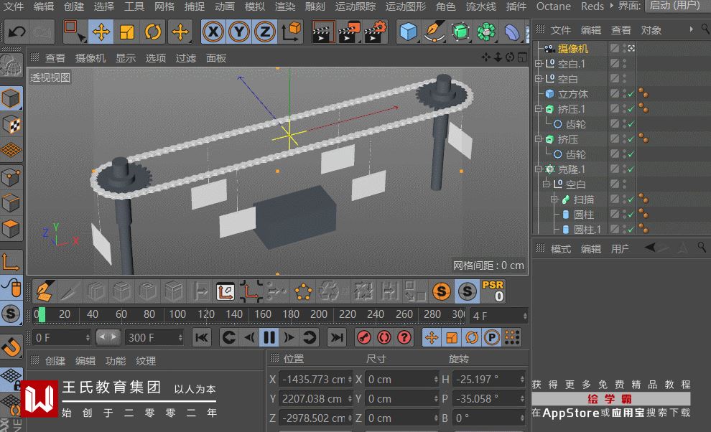711x432 pixels.
Task: Open the 界面 layout dropdown
Action: (674, 6)
